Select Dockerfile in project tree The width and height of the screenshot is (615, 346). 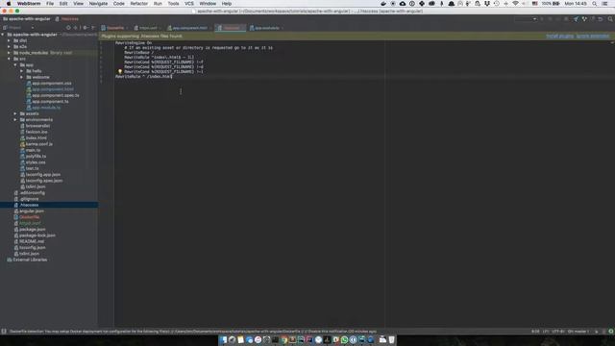(27, 217)
